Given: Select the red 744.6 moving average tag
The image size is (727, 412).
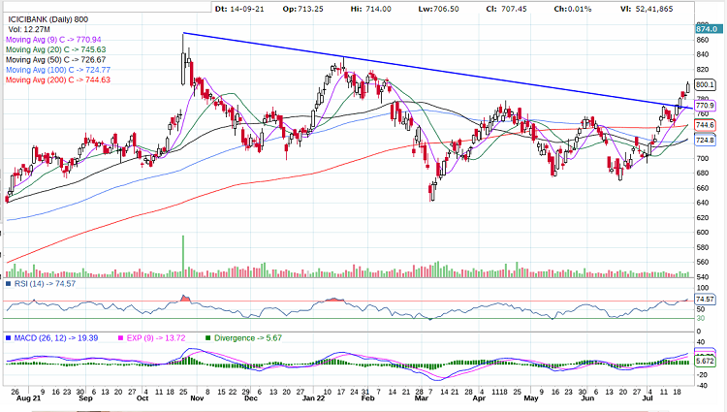Looking at the screenshot, I should pyautogui.click(x=706, y=125).
